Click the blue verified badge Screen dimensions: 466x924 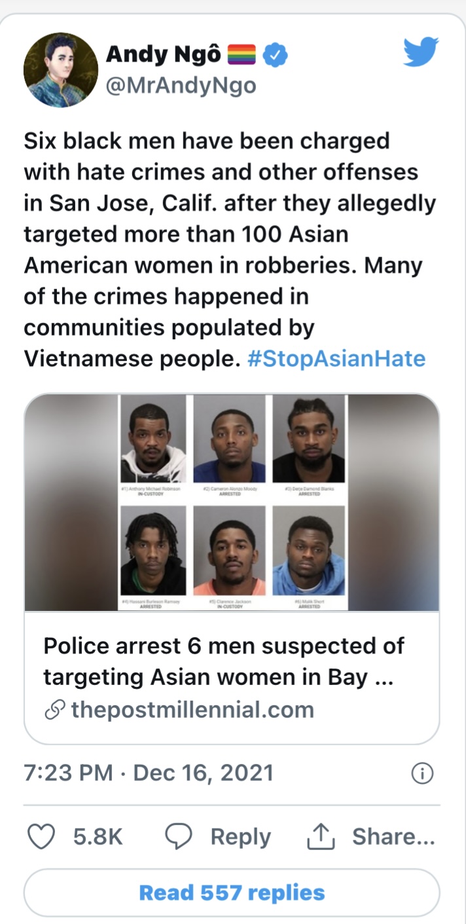coord(276,56)
